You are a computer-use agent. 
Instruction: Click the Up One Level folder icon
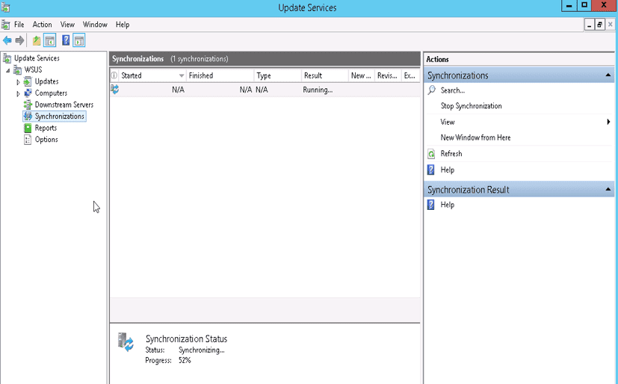pyautogui.click(x=36, y=40)
